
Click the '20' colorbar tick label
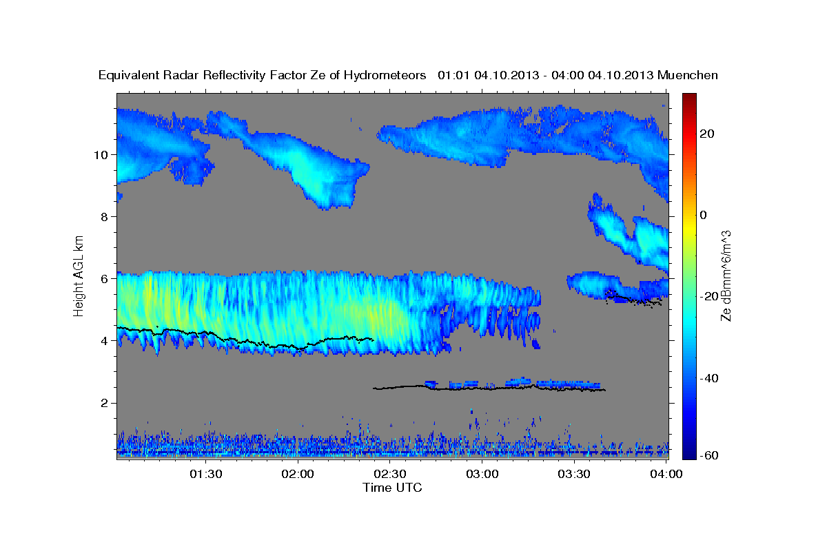(706, 134)
